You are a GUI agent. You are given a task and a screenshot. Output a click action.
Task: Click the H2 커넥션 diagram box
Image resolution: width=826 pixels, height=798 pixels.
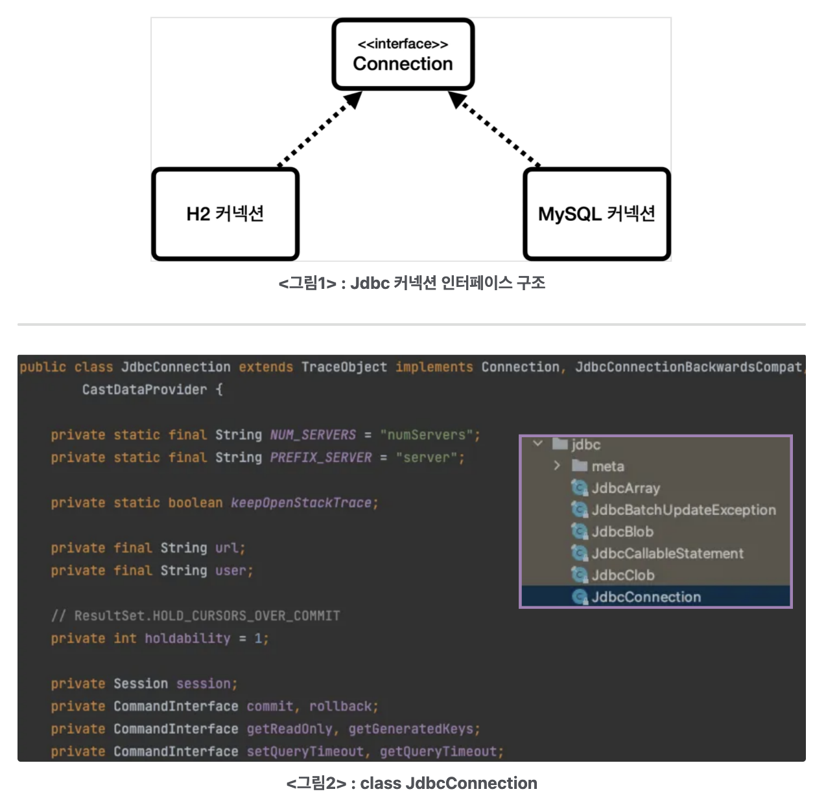(x=225, y=214)
